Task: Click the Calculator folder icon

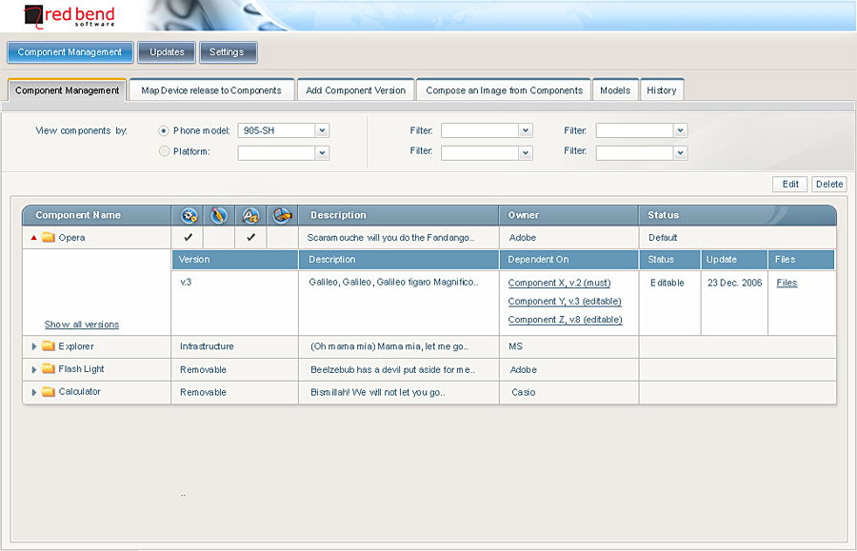Action: tap(49, 392)
